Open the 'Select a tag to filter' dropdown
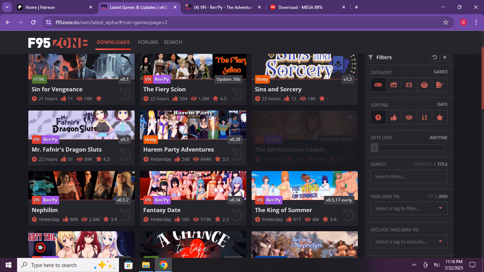Screen dimensions: 484x272 coord(409,208)
